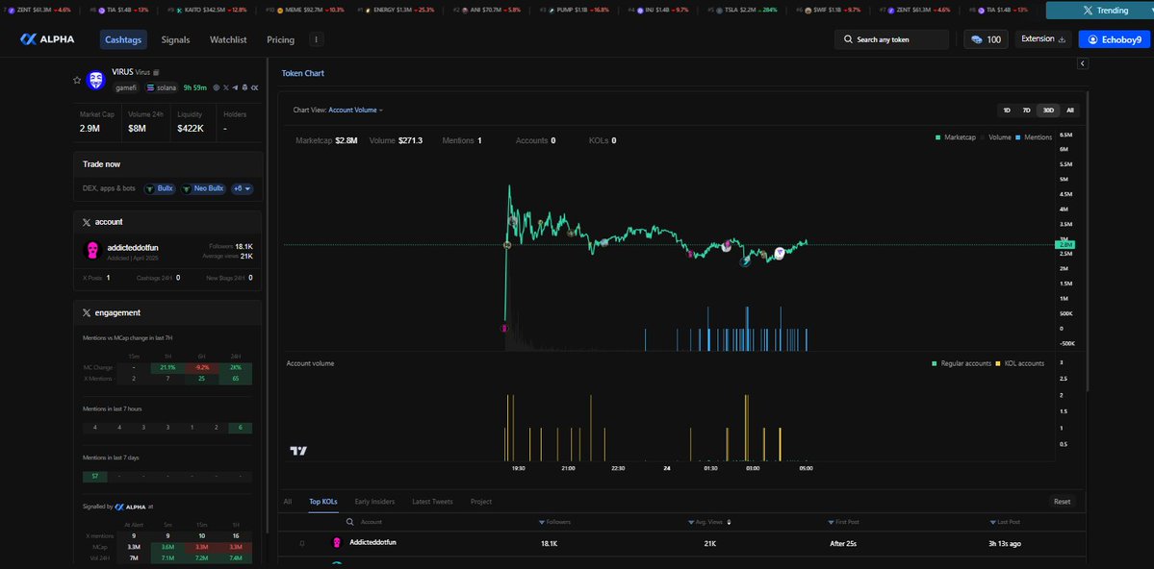The image size is (1154, 569).
Task: Toggle the Volume legend series
Action: tap(996, 137)
